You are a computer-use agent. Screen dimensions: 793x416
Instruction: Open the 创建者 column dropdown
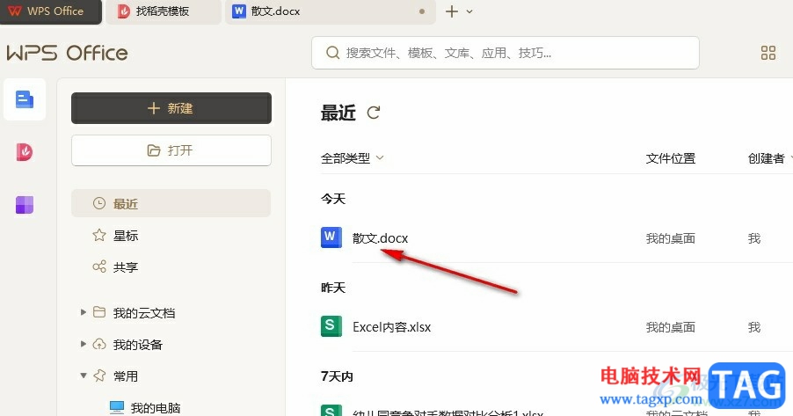click(x=770, y=158)
